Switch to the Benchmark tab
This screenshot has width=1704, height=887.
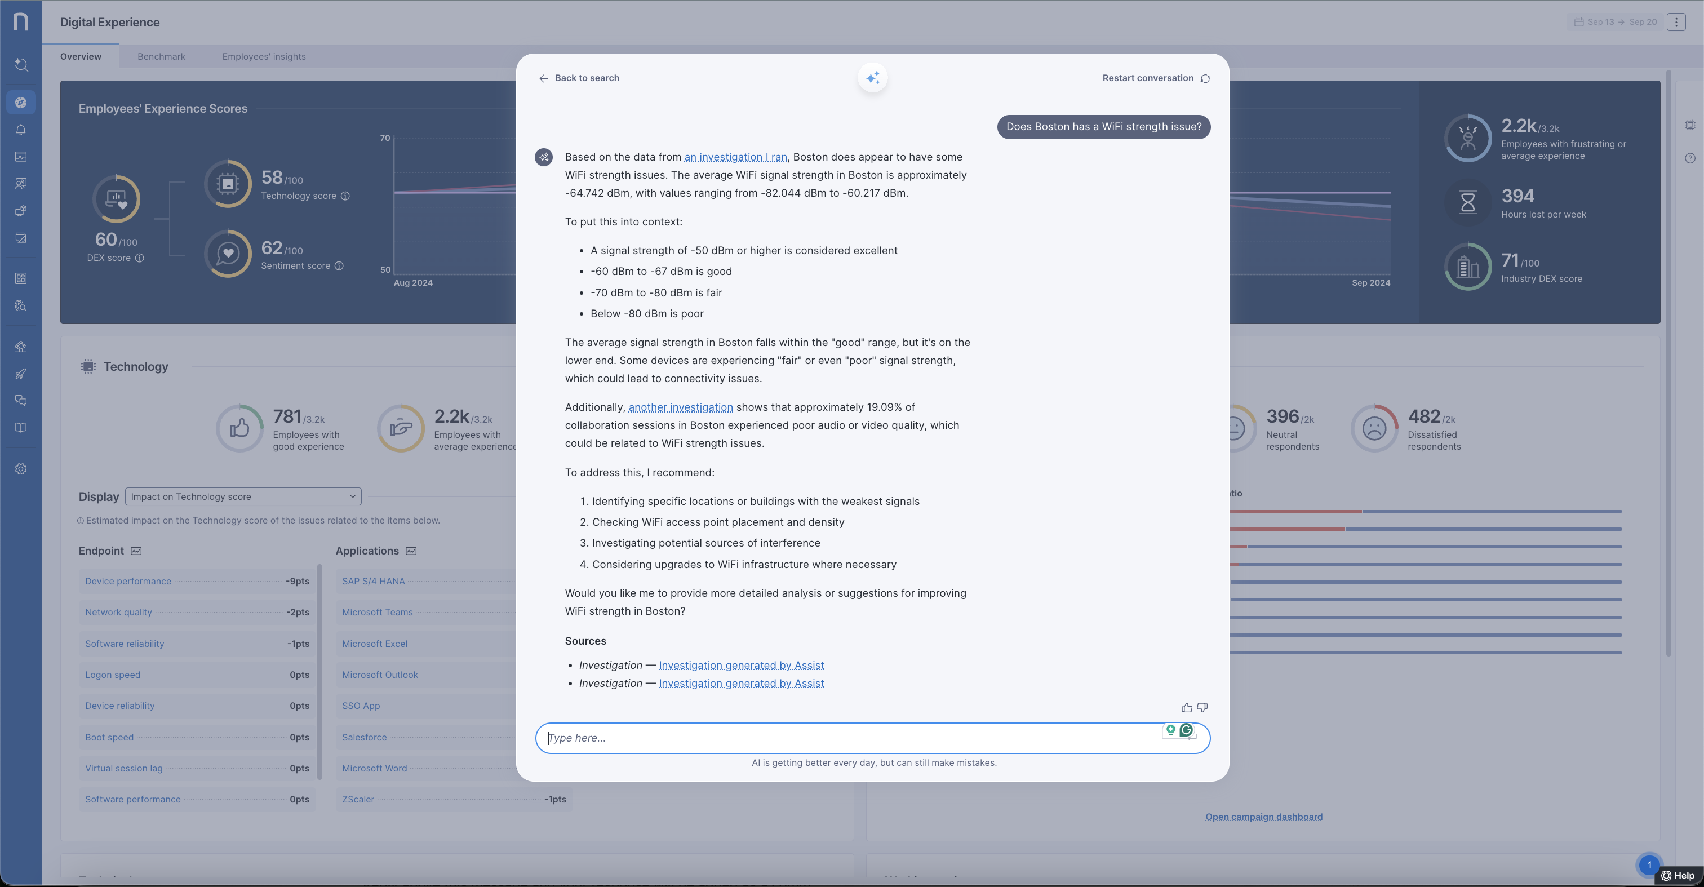(x=161, y=56)
